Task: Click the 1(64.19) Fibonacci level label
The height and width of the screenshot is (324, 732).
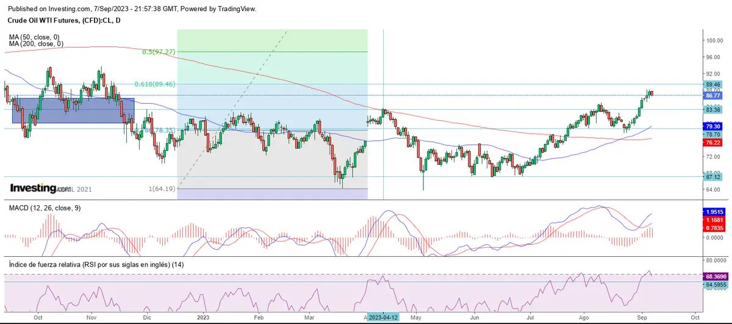Action: (x=162, y=189)
